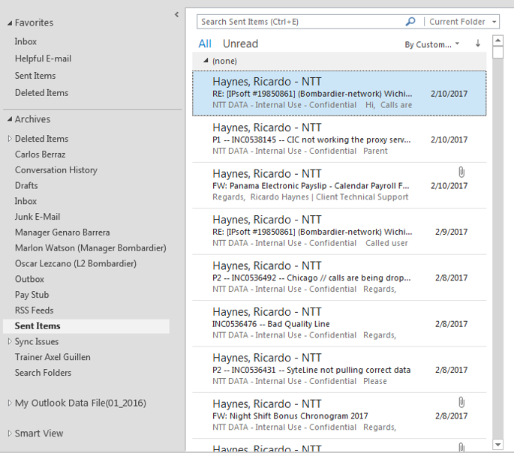Viewport: 514px width, 453px height.
Task: Expand My Outlook Data File(01_2016)
Action: click(10, 403)
